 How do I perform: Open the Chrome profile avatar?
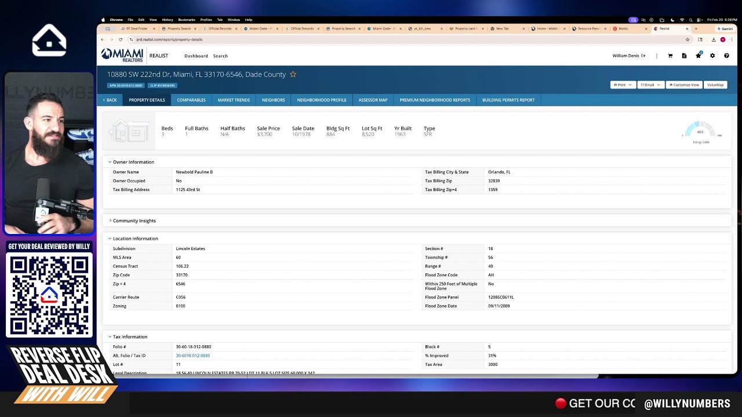pos(722,39)
